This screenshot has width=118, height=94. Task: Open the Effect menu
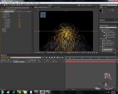pyautogui.click(x=20, y=3)
